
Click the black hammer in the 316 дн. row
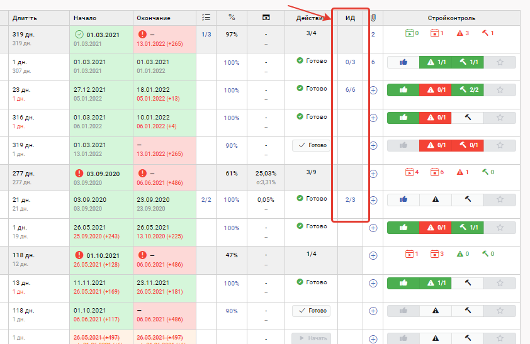[x=468, y=118]
